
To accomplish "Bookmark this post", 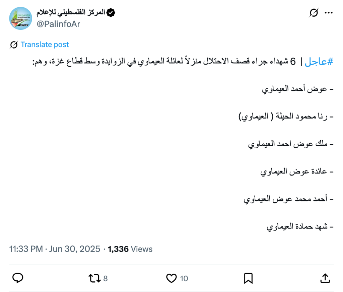I will (x=248, y=278).
